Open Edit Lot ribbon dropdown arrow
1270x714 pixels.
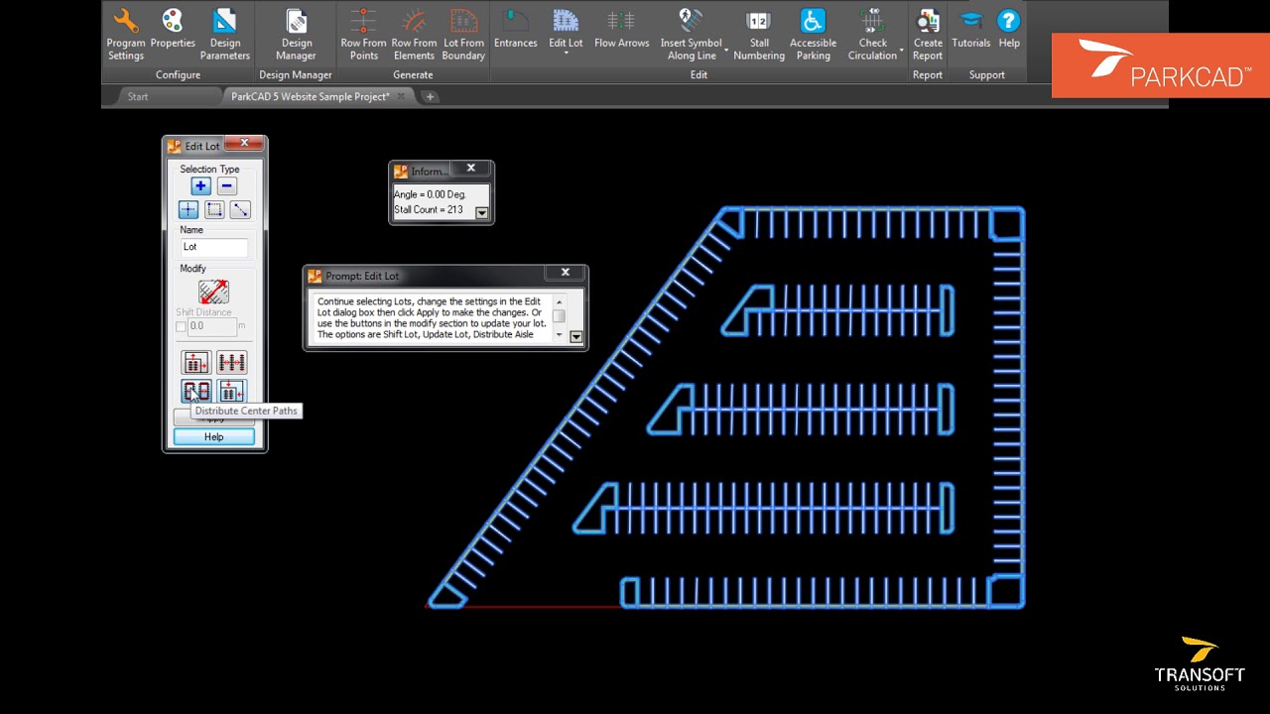(567, 54)
